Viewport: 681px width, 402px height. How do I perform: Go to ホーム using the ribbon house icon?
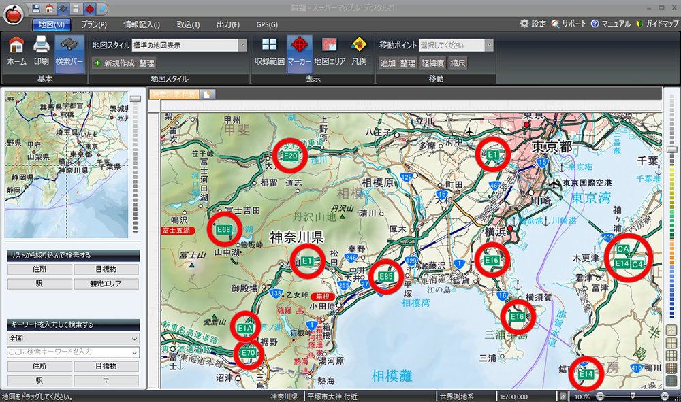16,51
